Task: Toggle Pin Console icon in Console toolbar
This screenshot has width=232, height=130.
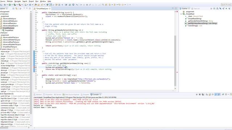Action: coord(223,95)
